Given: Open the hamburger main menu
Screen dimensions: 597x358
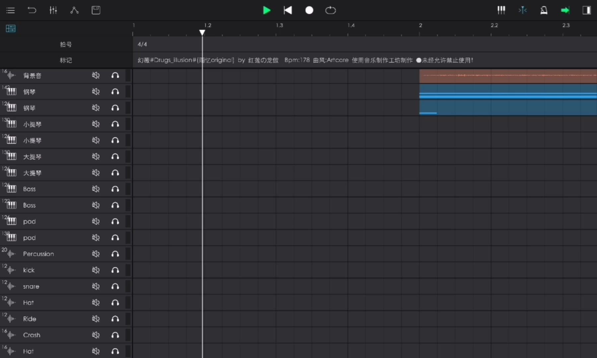Looking at the screenshot, I should point(11,10).
